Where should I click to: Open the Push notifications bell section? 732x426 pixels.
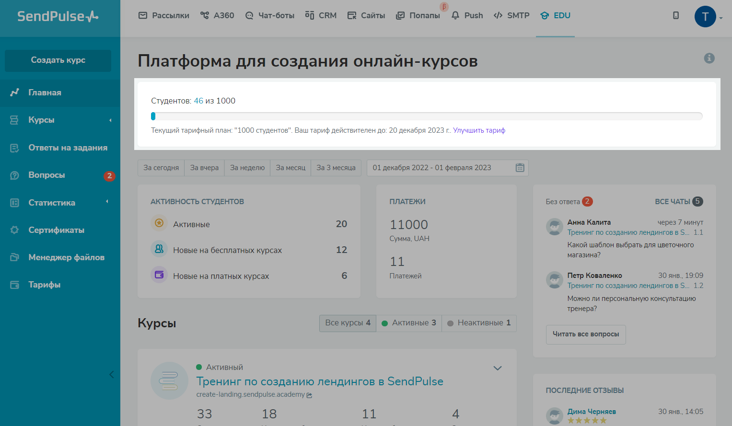[x=467, y=15]
